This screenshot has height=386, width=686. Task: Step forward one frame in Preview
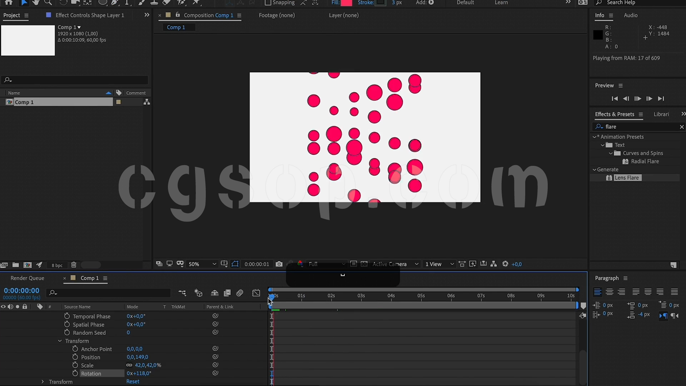tap(649, 99)
